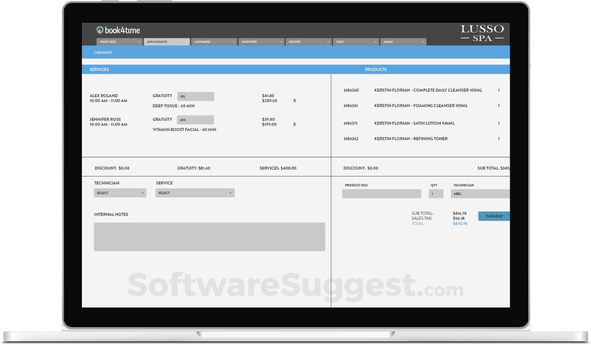Image resolution: width=591 pixels, height=345 pixels.
Task: Edit Alex Roland's 15% gratuity field
Action: point(196,97)
